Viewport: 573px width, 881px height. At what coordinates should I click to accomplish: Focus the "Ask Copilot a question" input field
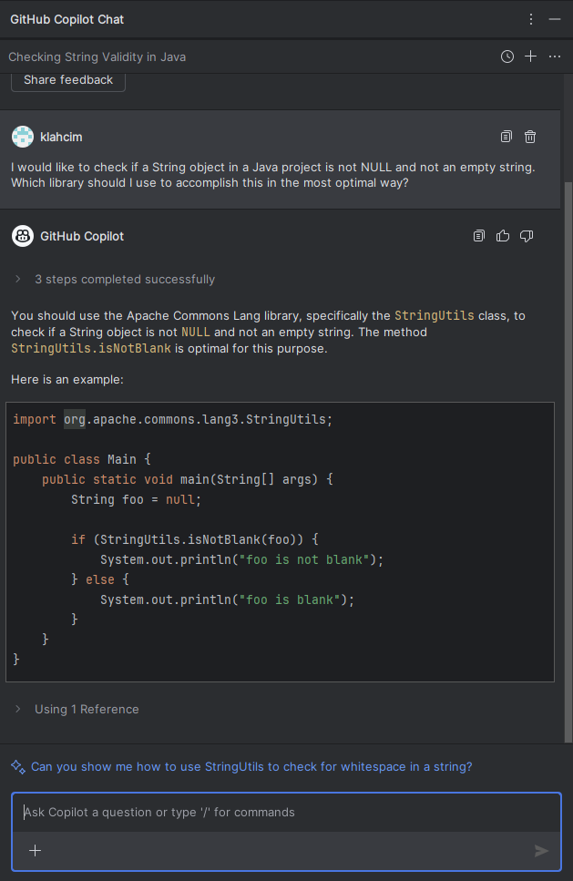[x=273, y=812]
